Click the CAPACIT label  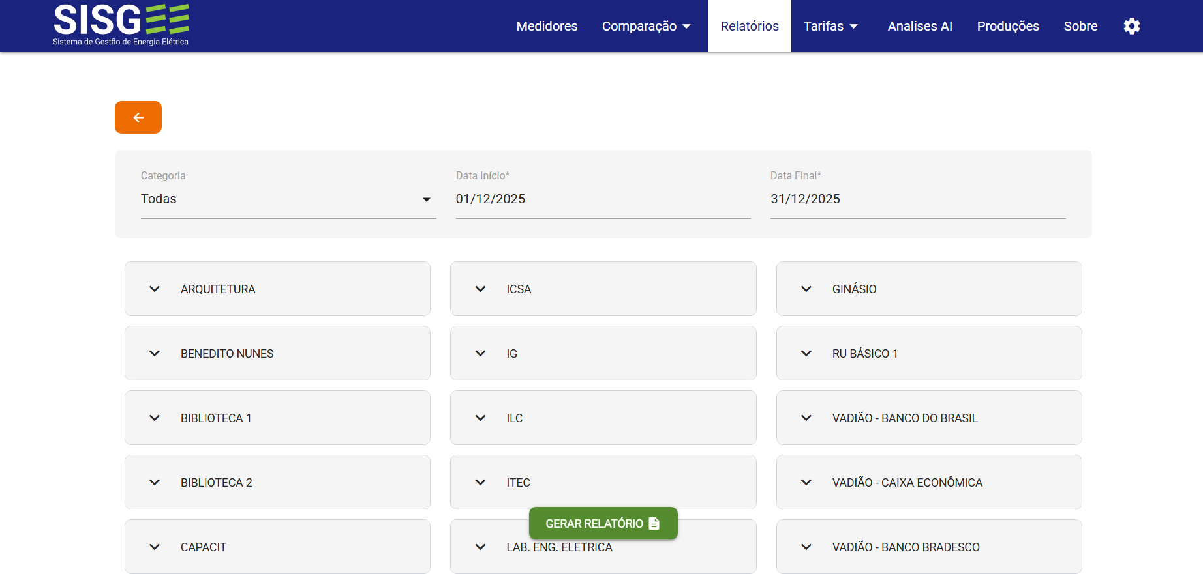pos(204,547)
